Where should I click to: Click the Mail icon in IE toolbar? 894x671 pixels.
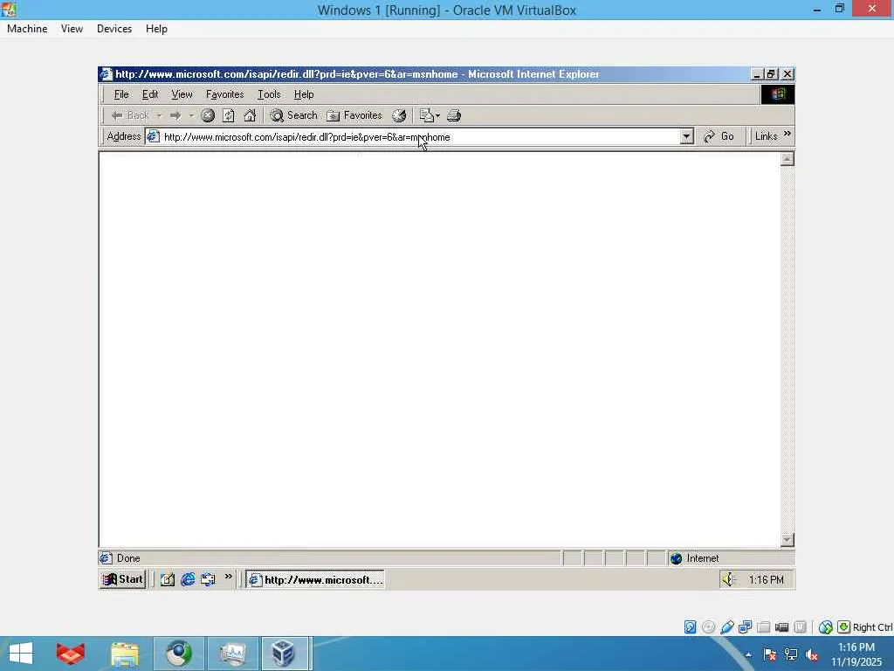[426, 116]
